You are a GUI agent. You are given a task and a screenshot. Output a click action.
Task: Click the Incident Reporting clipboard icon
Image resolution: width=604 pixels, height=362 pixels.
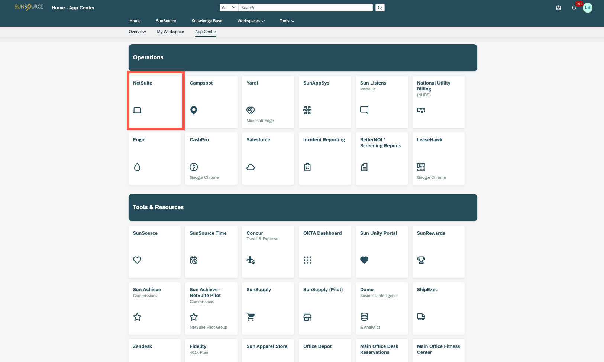tap(307, 167)
